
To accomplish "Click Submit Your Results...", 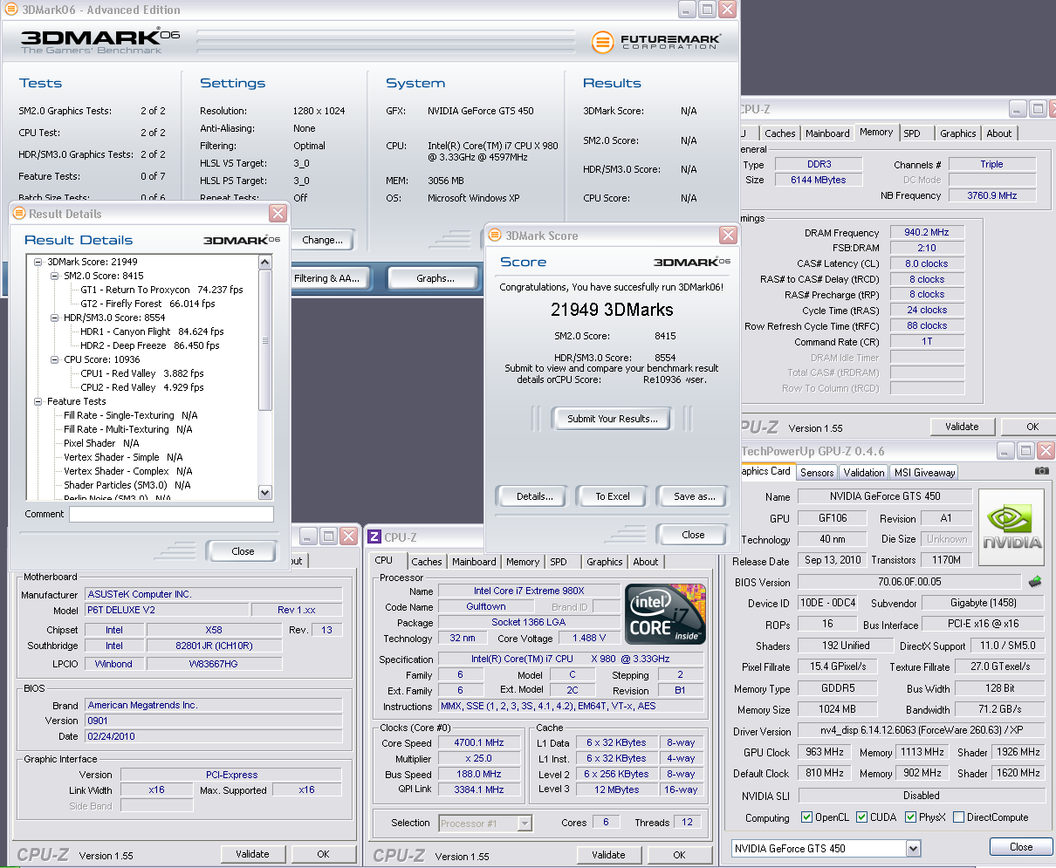I will 613,419.
